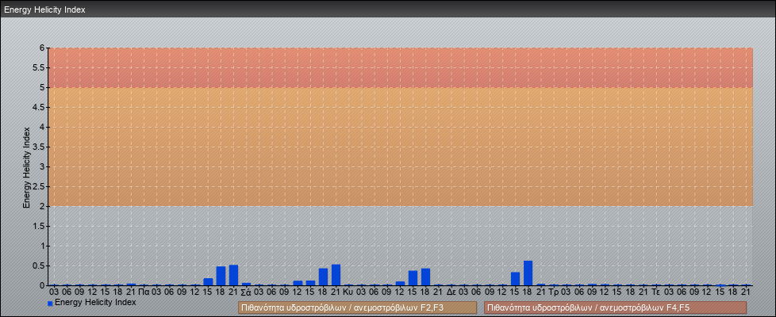Click the Τρ day label on x-axis

click(x=553, y=292)
